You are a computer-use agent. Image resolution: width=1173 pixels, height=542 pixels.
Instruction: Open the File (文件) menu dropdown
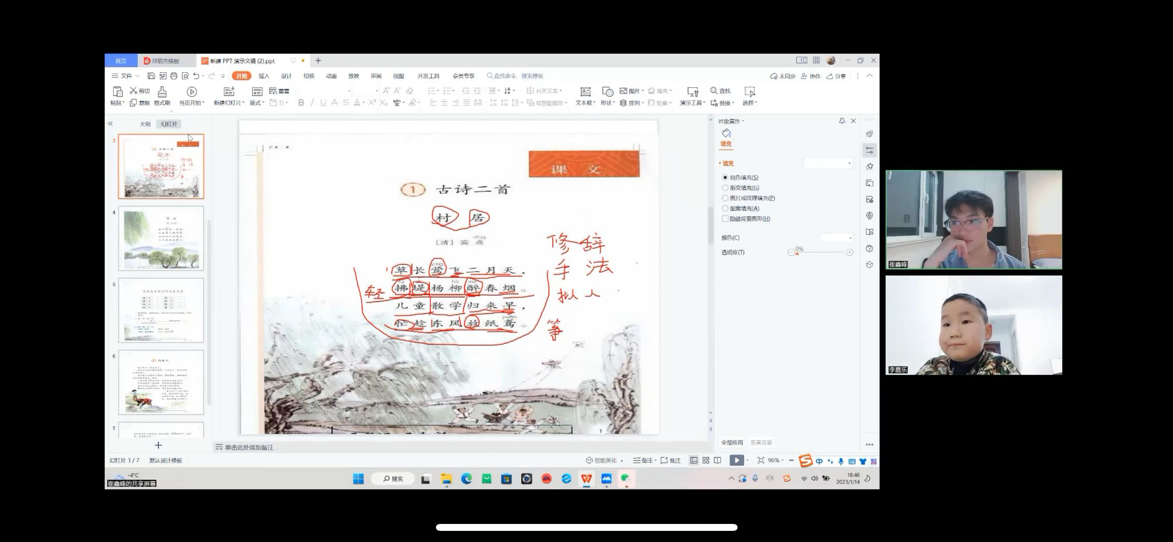point(126,76)
